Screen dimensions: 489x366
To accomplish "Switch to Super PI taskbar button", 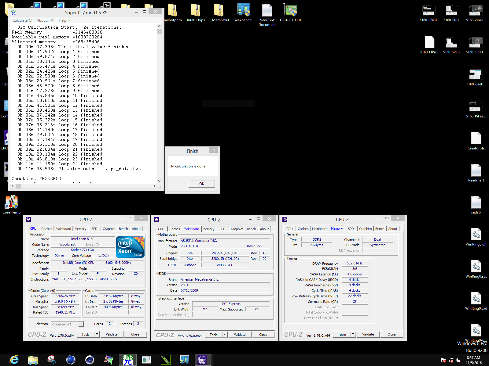I will tap(128, 360).
